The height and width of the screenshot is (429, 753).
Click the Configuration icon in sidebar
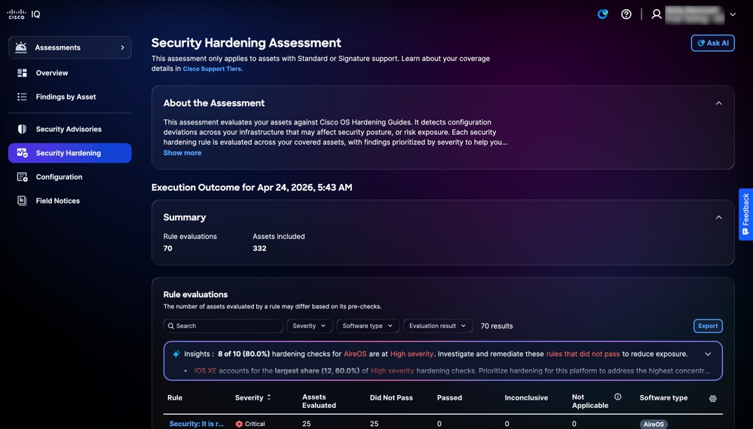pos(22,176)
